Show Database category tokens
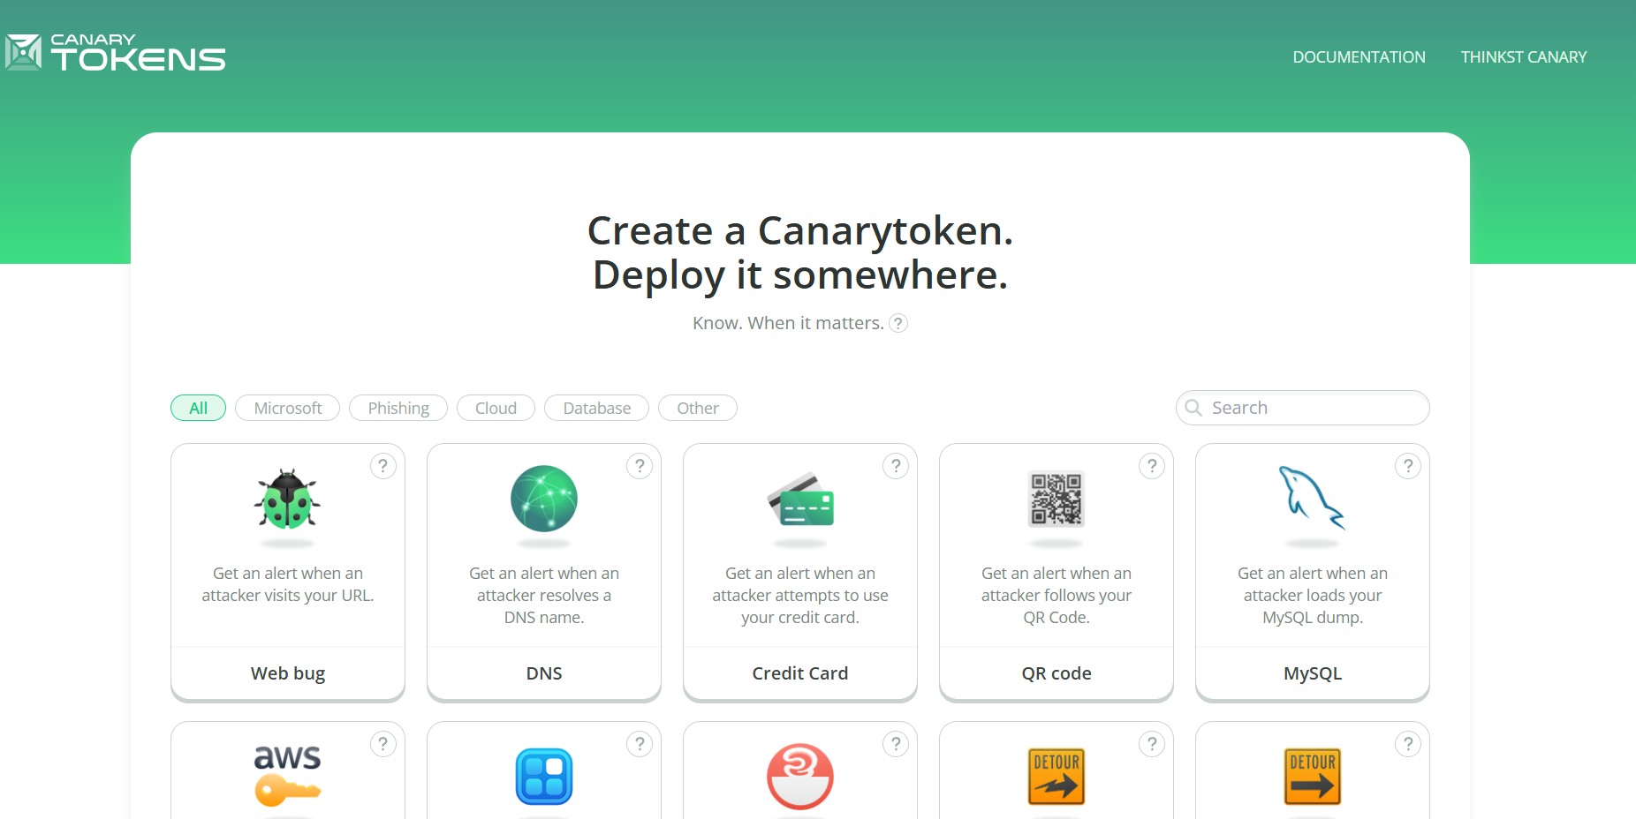This screenshot has width=1636, height=819. coord(596,408)
